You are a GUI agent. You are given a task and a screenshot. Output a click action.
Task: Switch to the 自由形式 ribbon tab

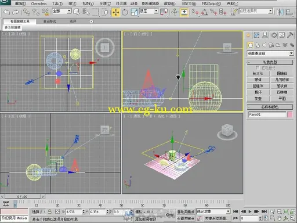(50, 21)
